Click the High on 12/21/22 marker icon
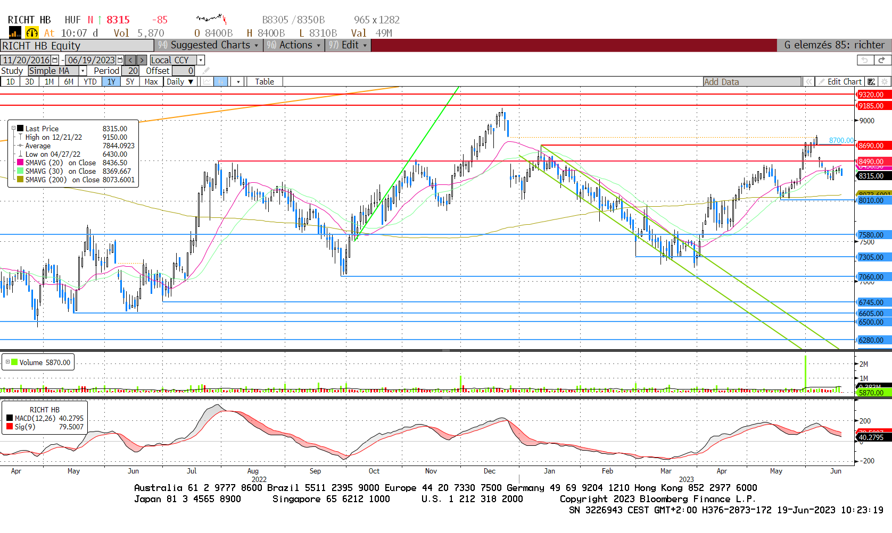This screenshot has height=533, width=892. tap(20, 137)
